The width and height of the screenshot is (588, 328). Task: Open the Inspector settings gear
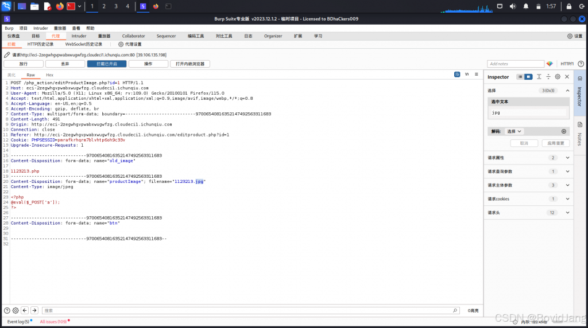(558, 77)
